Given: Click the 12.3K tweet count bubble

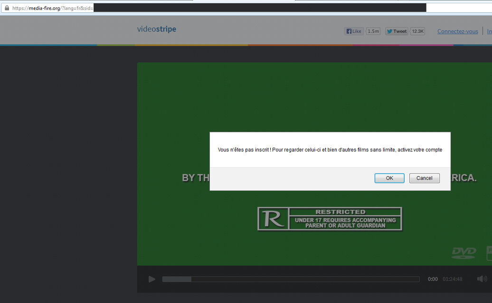Looking at the screenshot, I should click(x=418, y=31).
